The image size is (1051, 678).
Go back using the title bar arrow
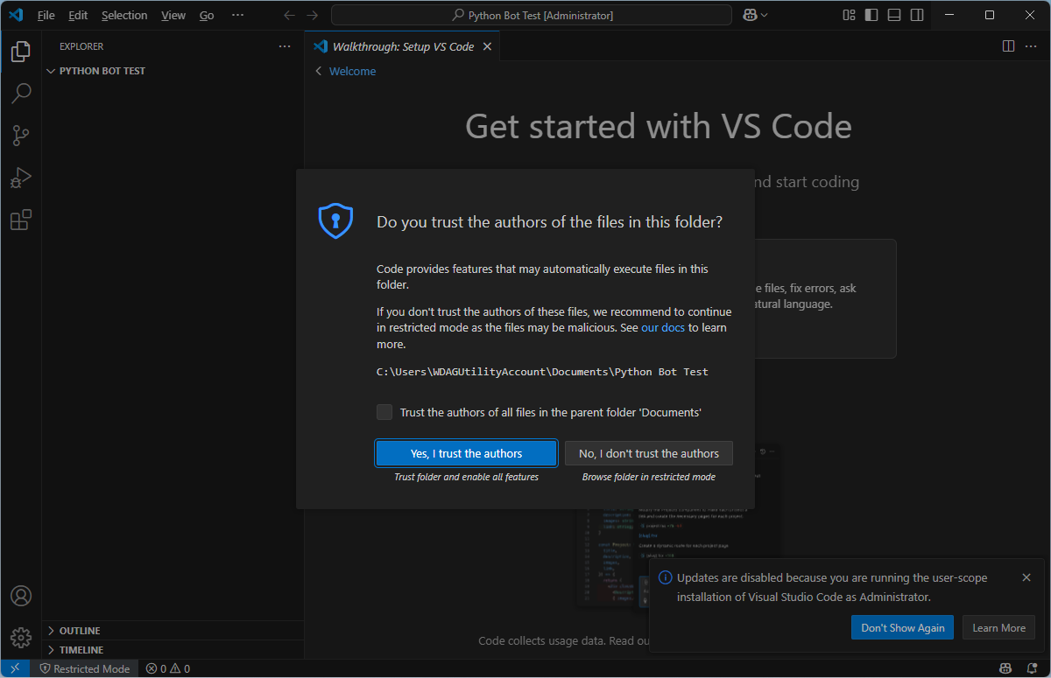290,15
